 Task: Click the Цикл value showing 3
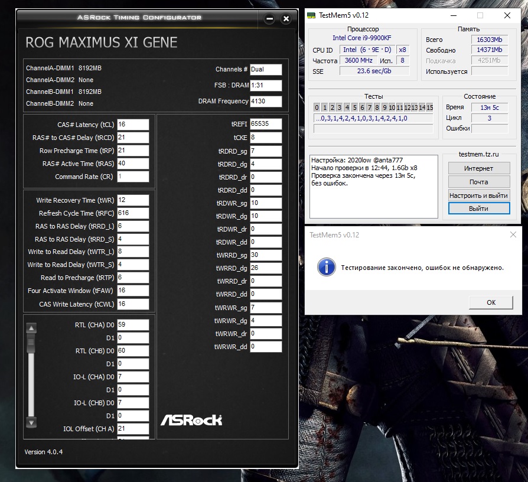point(489,118)
